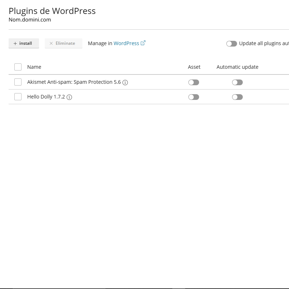This screenshot has width=289, height=289.
Task: Activate the Akismet Anti-spam plugin toggle
Action: [x=193, y=82]
